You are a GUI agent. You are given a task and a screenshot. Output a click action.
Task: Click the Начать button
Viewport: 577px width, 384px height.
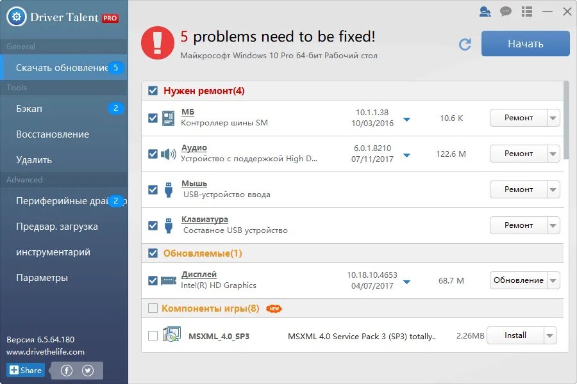tap(526, 44)
